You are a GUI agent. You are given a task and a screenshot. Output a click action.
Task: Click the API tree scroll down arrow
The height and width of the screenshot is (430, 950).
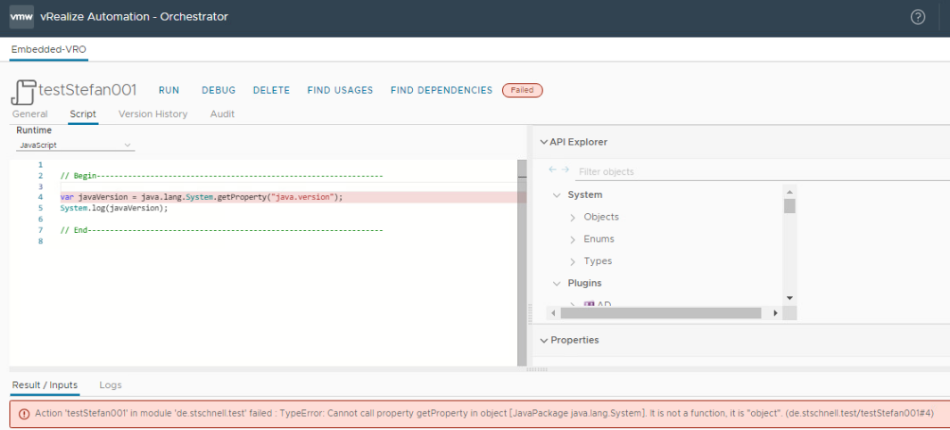pos(789,298)
